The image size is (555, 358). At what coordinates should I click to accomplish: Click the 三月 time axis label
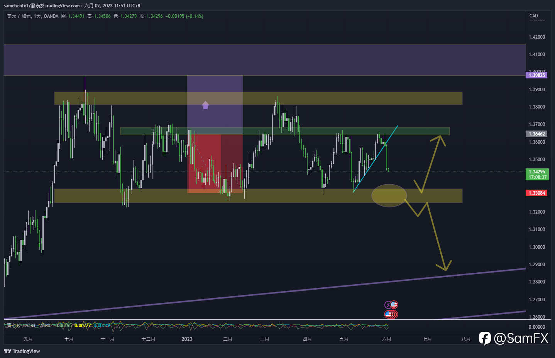point(265,339)
